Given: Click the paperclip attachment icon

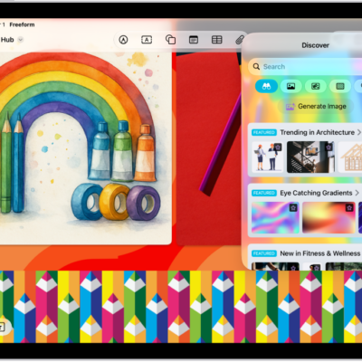Looking at the screenshot, I should [x=239, y=40].
